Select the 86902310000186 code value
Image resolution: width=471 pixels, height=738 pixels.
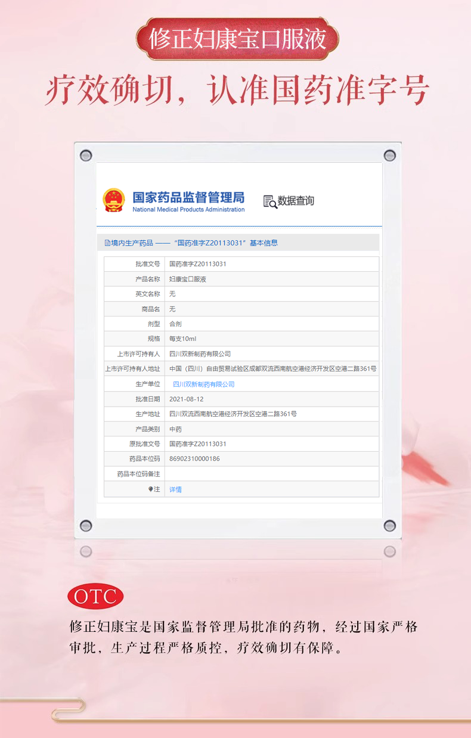click(194, 458)
